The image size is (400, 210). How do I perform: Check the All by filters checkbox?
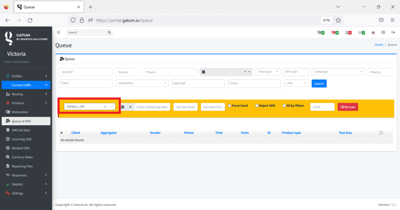click(284, 106)
